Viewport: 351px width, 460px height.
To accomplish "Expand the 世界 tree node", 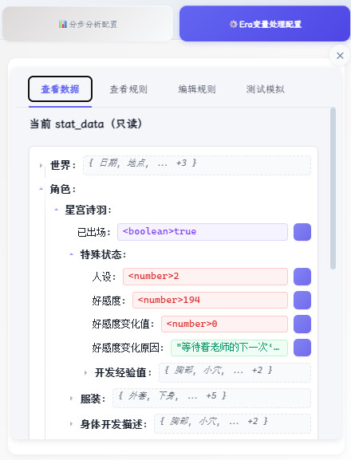I will click(x=41, y=166).
